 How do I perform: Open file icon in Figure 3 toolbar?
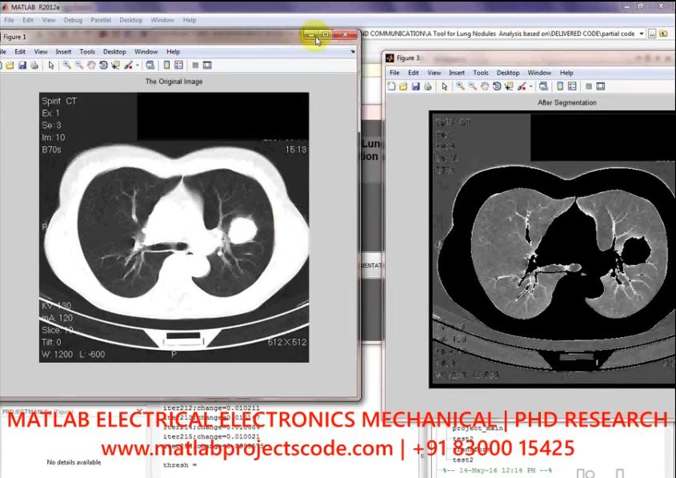[x=403, y=86]
